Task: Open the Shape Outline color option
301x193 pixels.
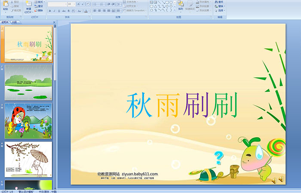Action: point(204,6)
